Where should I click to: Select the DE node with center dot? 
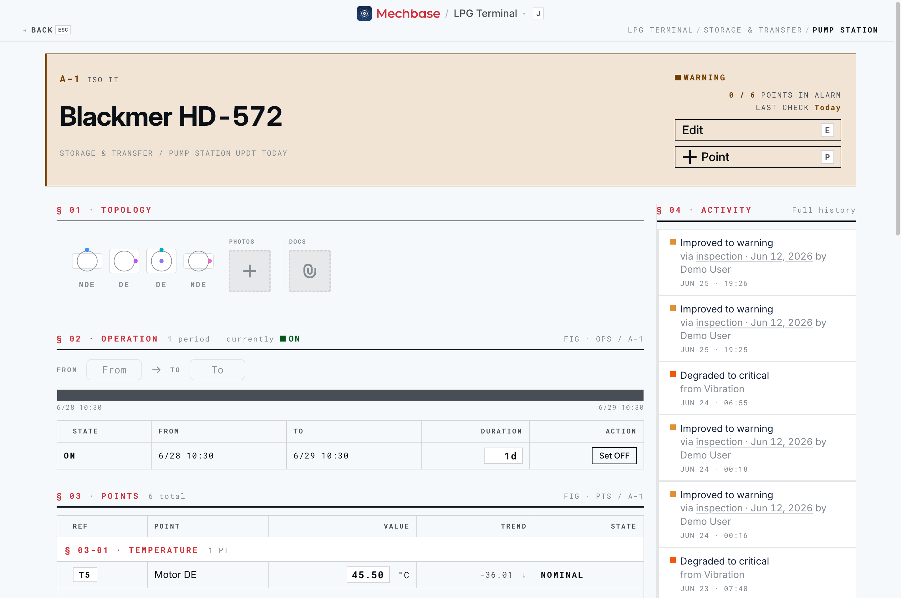161,261
